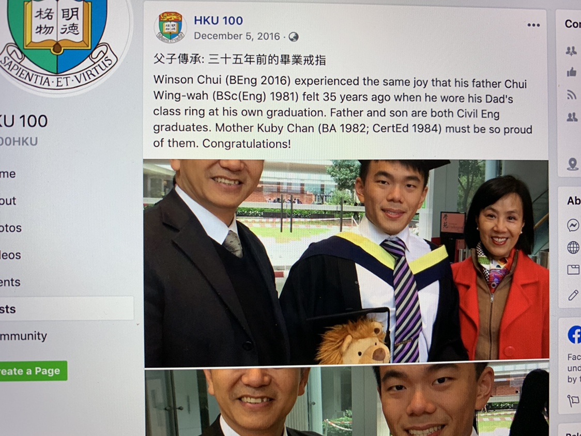Screen dimensions: 581x436
Task: Click the location pin icon on right
Action: coord(573,164)
